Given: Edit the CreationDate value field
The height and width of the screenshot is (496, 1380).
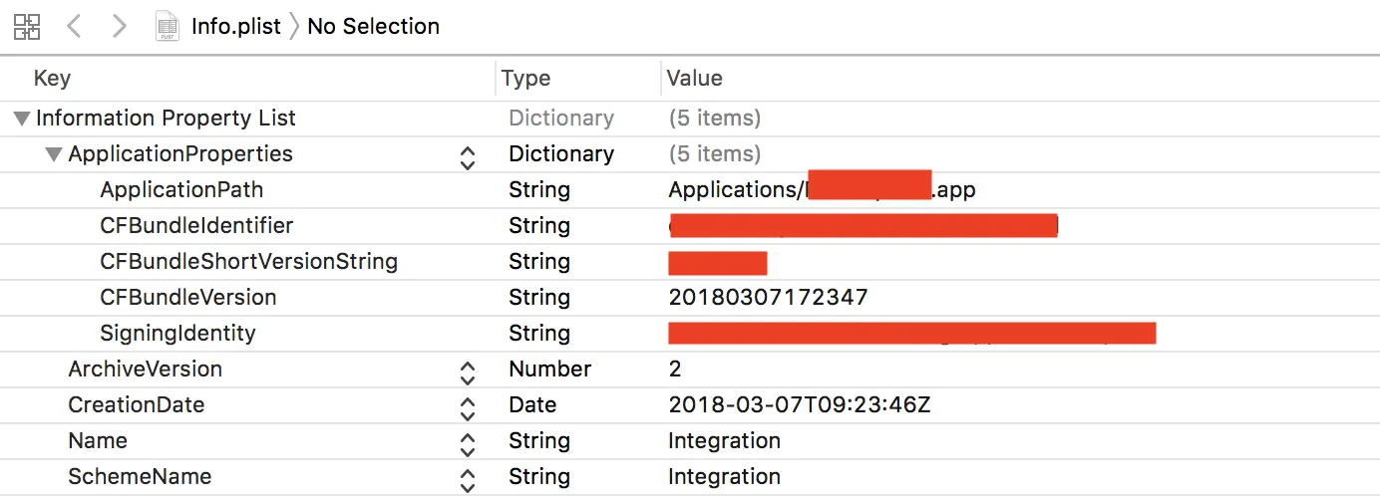Looking at the screenshot, I should (800, 405).
